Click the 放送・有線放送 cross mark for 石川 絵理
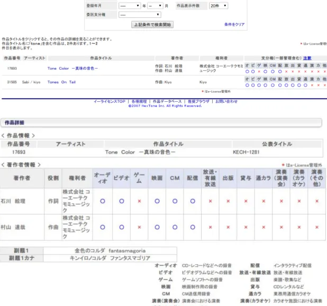This screenshot has width=327, height=306. coord(210,201)
